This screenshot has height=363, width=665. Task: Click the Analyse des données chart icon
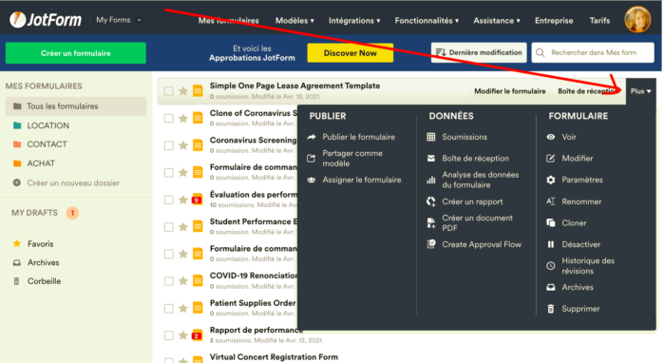pyautogui.click(x=431, y=180)
